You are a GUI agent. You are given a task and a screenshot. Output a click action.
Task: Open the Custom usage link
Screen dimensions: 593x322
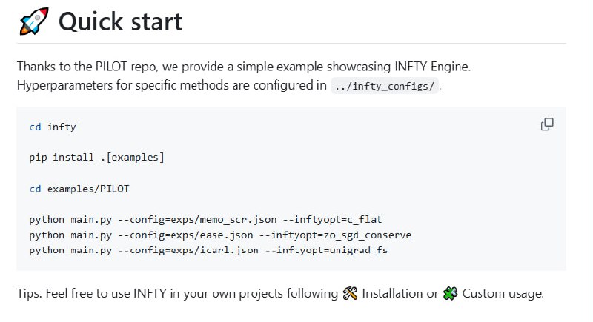[x=503, y=294]
